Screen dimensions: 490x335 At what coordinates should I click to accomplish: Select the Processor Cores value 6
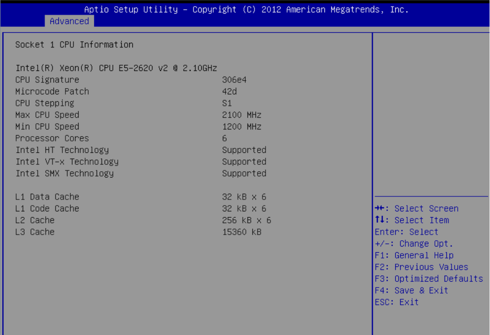(x=225, y=138)
